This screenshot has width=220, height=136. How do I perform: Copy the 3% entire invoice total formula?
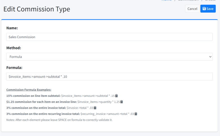pyautogui.click(x=95, y=108)
